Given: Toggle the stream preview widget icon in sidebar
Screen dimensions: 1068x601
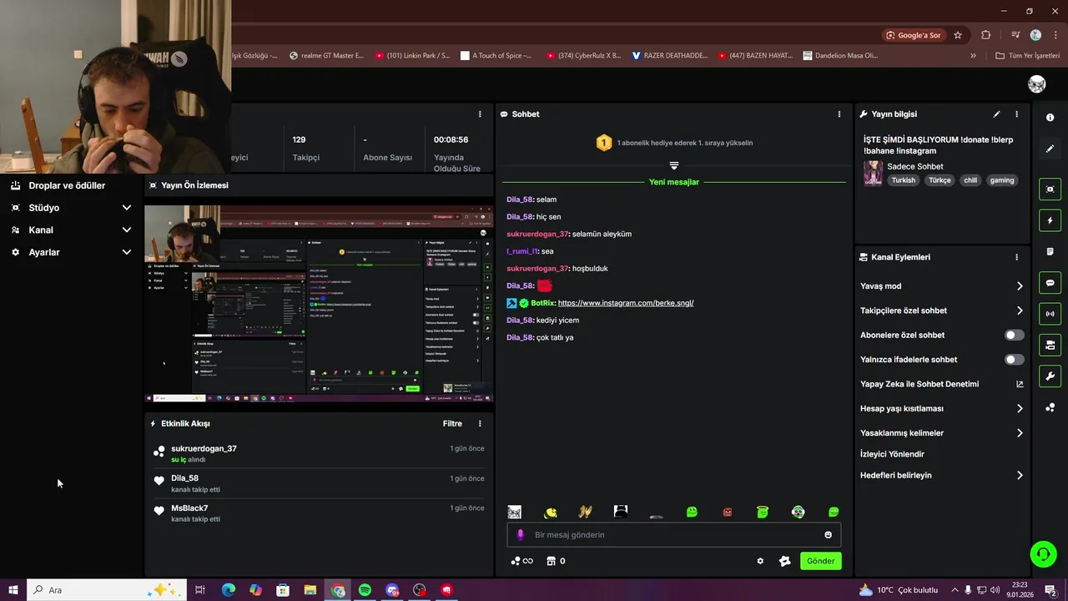Looking at the screenshot, I should coord(1050,189).
